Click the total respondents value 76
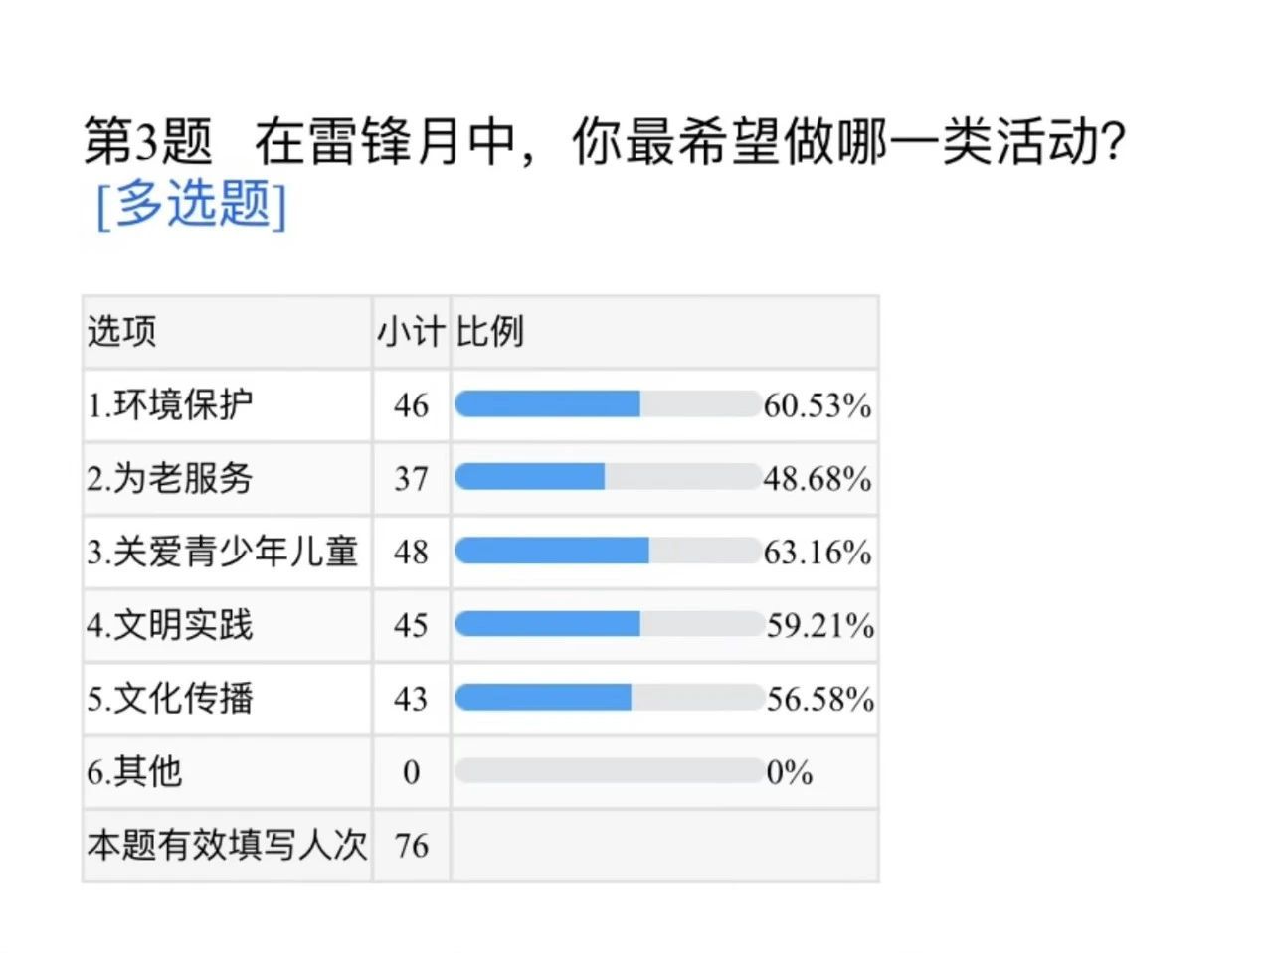This screenshot has width=1273, height=953. (x=411, y=846)
